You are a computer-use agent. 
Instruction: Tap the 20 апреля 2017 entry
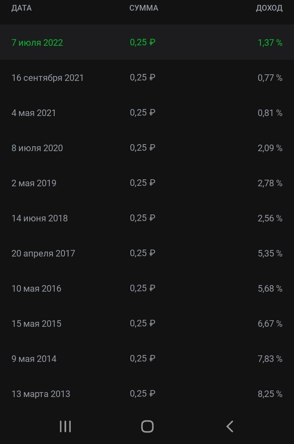click(147, 253)
